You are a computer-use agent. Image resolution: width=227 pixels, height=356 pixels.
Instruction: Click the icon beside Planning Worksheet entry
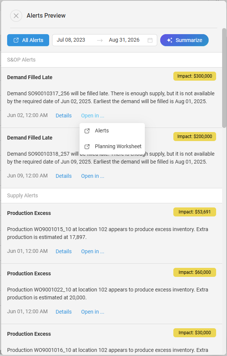click(x=87, y=147)
